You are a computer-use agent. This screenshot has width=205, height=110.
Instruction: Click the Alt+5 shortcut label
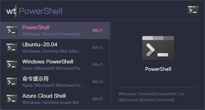(x=97, y=99)
